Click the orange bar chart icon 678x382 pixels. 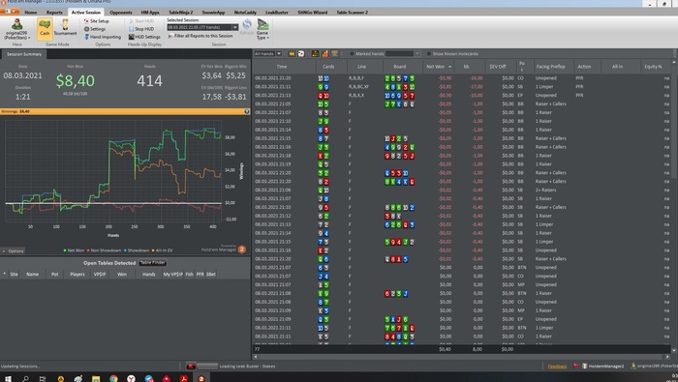click(x=324, y=54)
